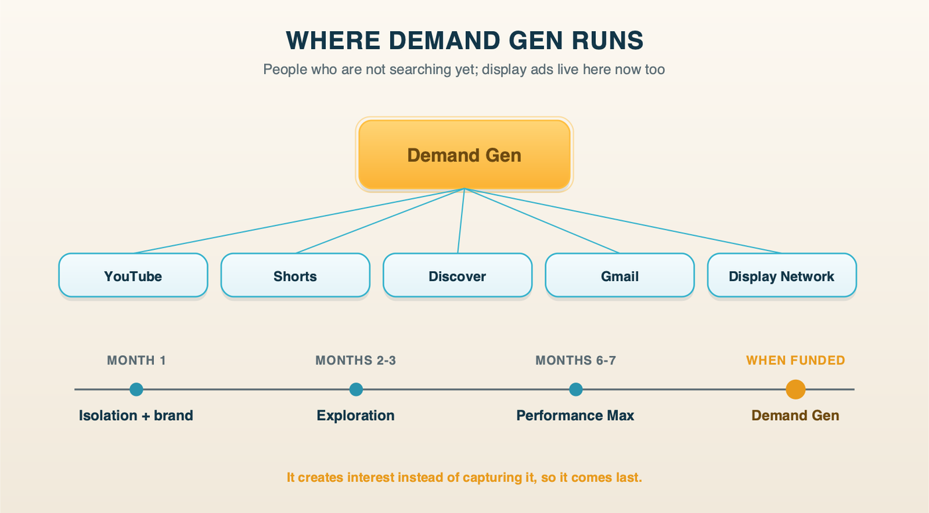The image size is (929, 513).
Task: Click the 'MONTHS 6-7' label
Action: click(576, 361)
